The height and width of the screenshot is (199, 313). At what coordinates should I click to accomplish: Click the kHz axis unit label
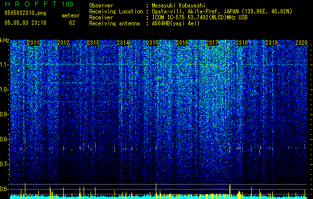click(4, 40)
